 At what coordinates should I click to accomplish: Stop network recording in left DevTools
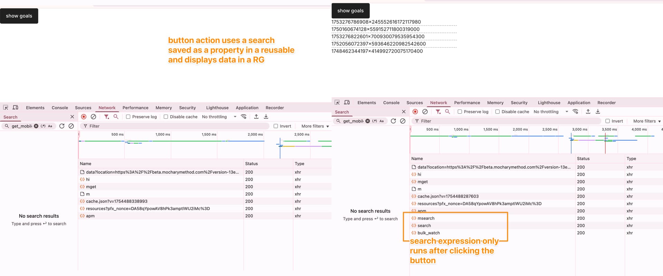click(x=84, y=117)
